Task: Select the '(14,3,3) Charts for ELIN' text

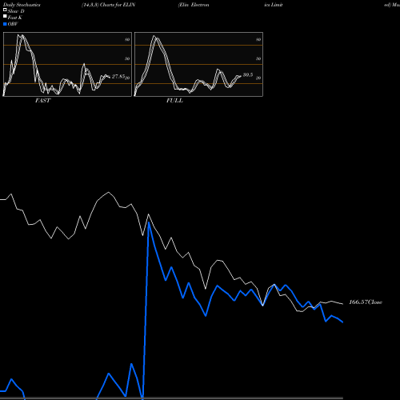Action: pyautogui.click(x=109, y=5)
